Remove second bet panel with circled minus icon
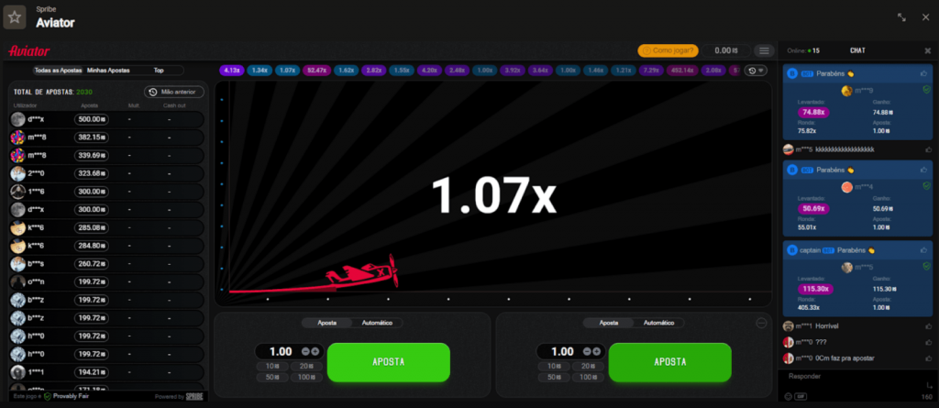Image resolution: width=939 pixels, height=408 pixels. point(761,323)
